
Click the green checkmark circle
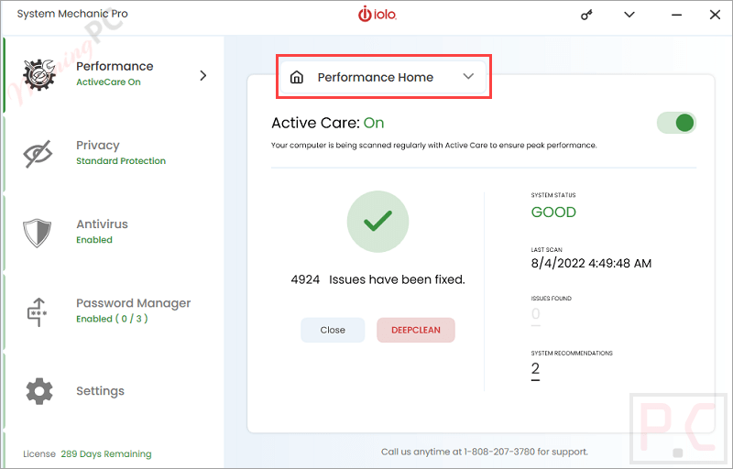pos(377,222)
